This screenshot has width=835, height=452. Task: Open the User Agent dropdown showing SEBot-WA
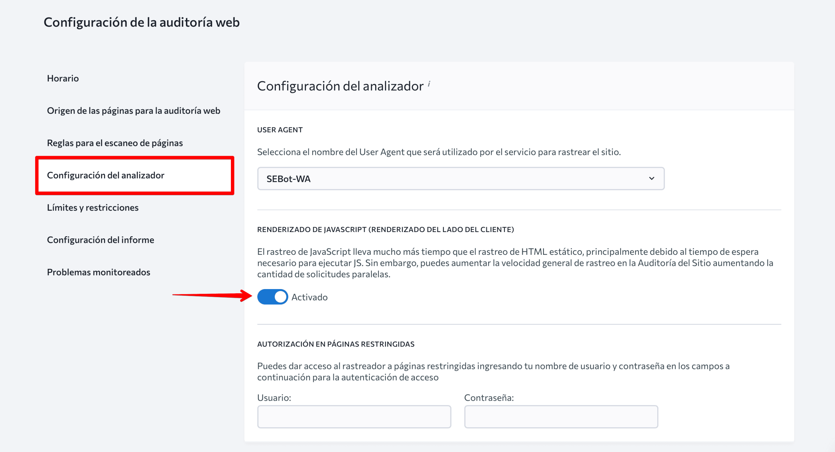[x=461, y=179]
